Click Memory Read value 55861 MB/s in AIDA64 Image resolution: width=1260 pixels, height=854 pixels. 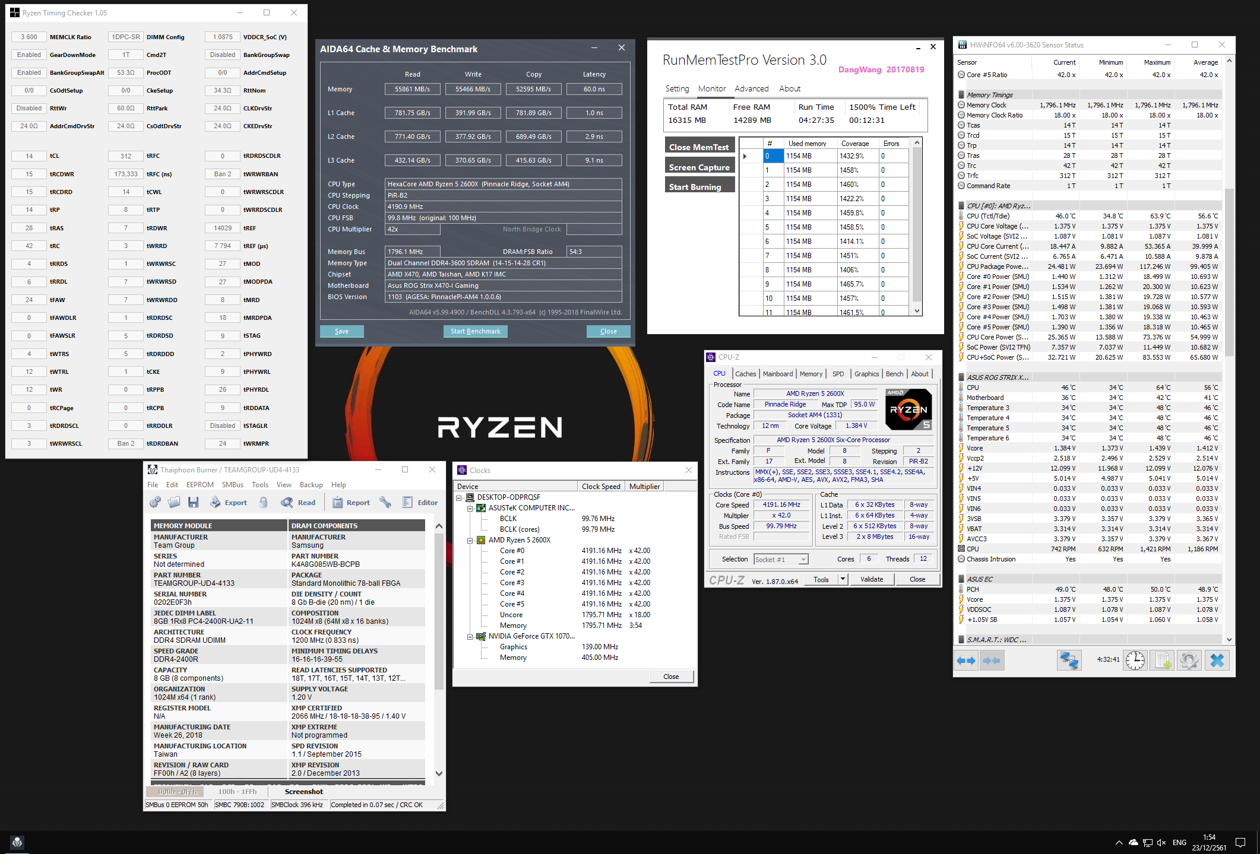pyautogui.click(x=412, y=89)
